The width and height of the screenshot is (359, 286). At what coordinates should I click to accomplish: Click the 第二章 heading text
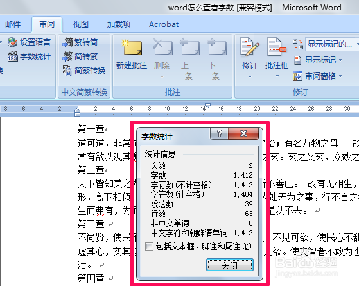[91, 170]
